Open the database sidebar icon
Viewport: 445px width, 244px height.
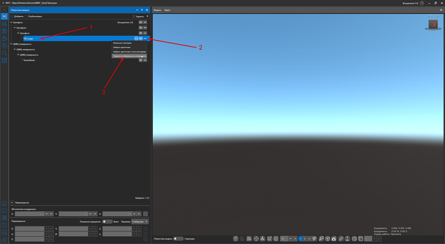pos(4,24)
